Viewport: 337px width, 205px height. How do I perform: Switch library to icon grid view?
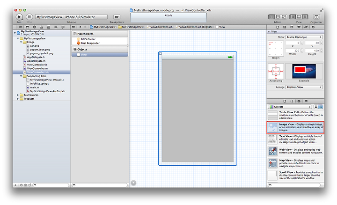pyautogui.click(x=316, y=107)
